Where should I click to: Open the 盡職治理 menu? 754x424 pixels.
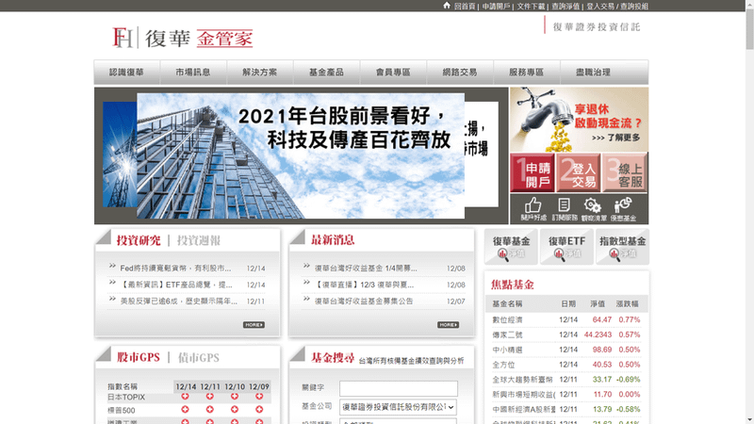click(x=594, y=73)
